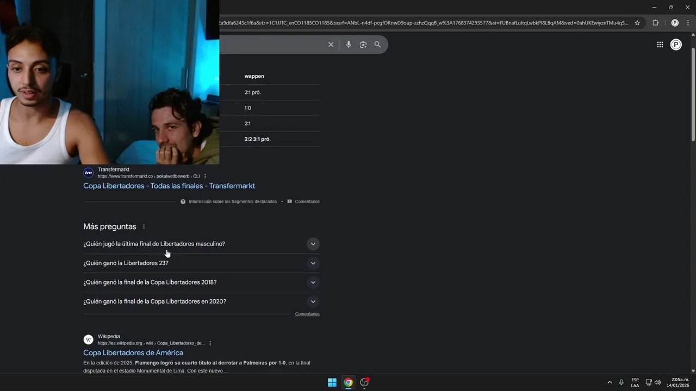Open Chrome three-dot menu

coord(688,23)
